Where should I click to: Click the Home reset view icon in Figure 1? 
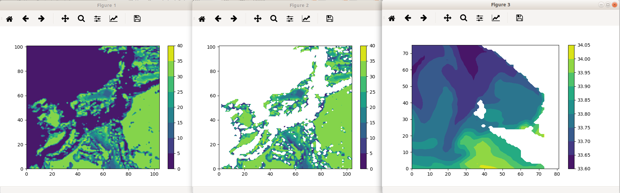(x=9, y=19)
